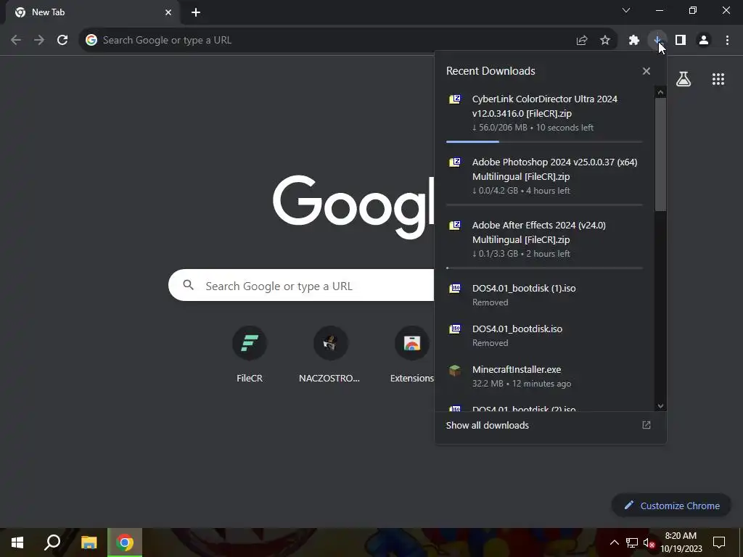This screenshot has height=557, width=743.
Task: Click Show all downloads
Action: click(x=487, y=425)
